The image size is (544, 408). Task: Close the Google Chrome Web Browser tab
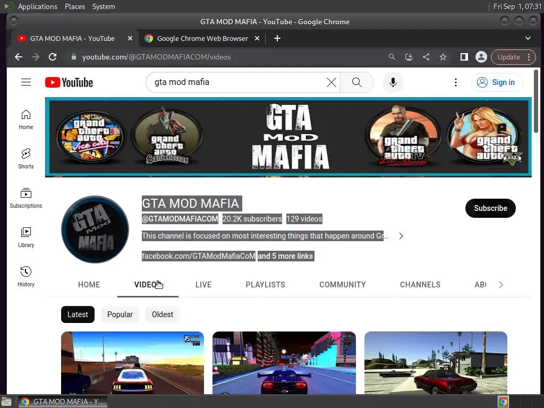(257, 38)
